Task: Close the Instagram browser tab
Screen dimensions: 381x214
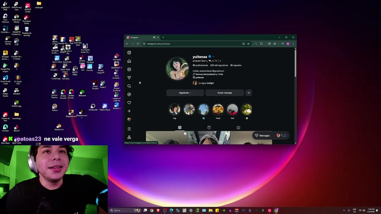Action: [158, 37]
